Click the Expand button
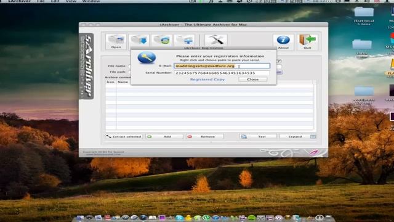 [298, 136]
